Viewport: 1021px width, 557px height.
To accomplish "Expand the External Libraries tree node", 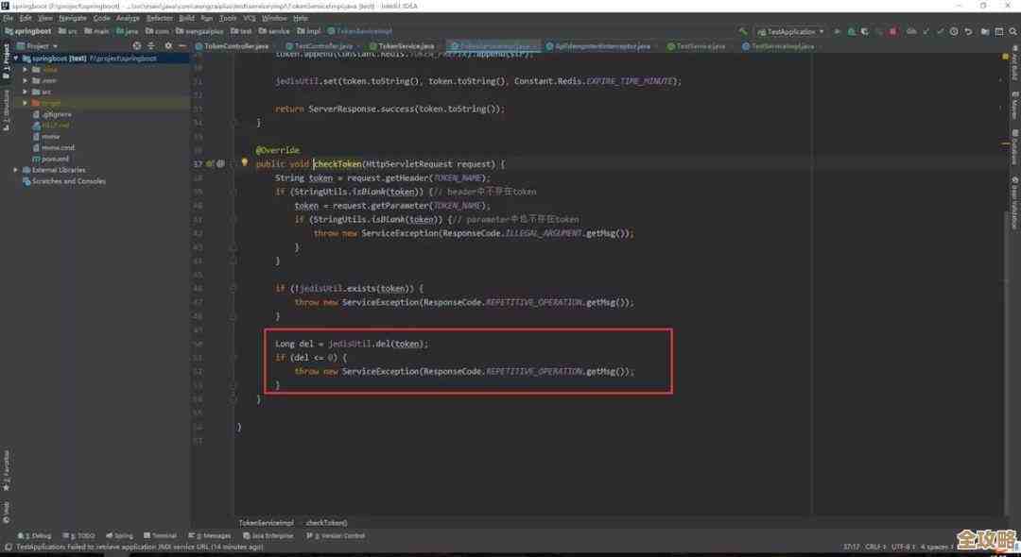I will click(x=16, y=170).
